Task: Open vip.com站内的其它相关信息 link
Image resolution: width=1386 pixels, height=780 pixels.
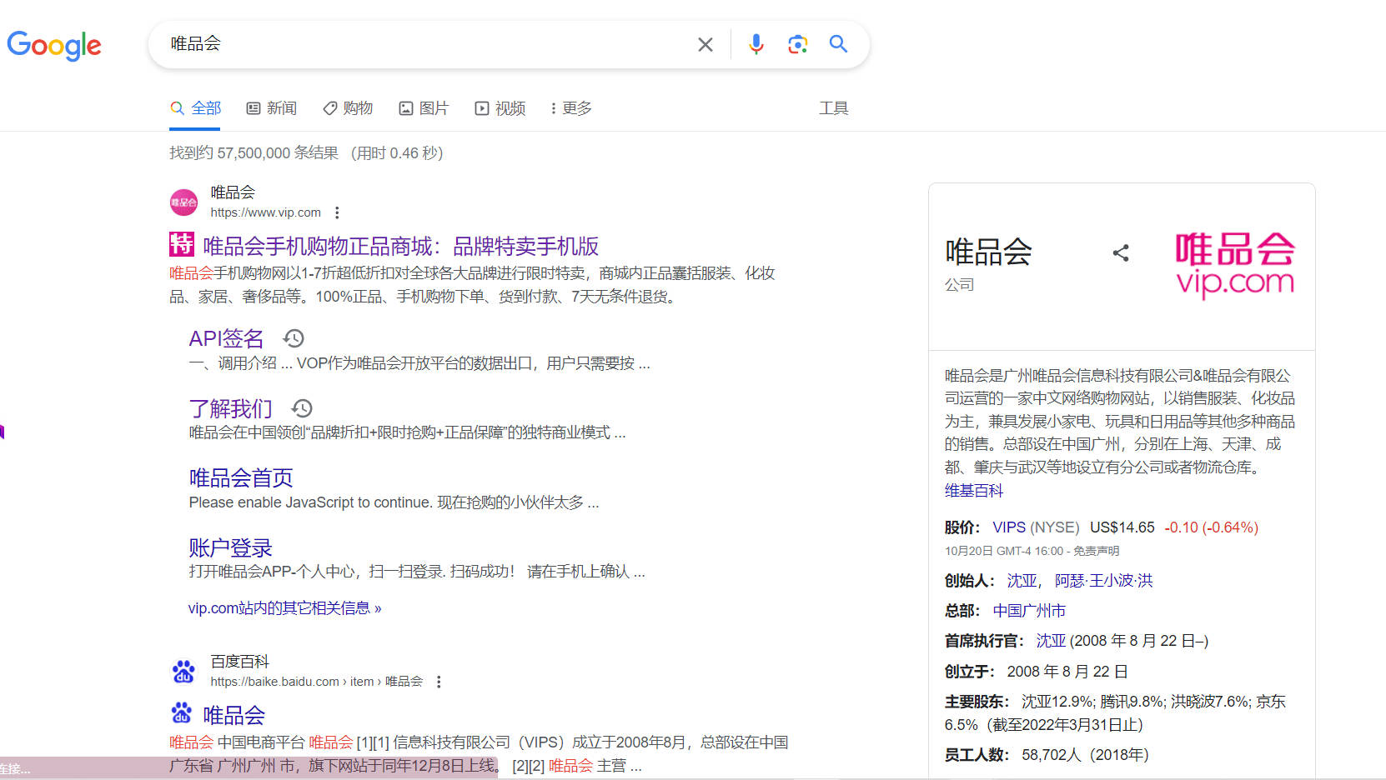Action: point(284,608)
